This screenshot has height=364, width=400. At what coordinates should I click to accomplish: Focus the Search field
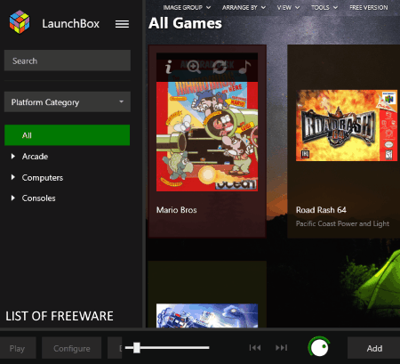pyautogui.click(x=68, y=61)
